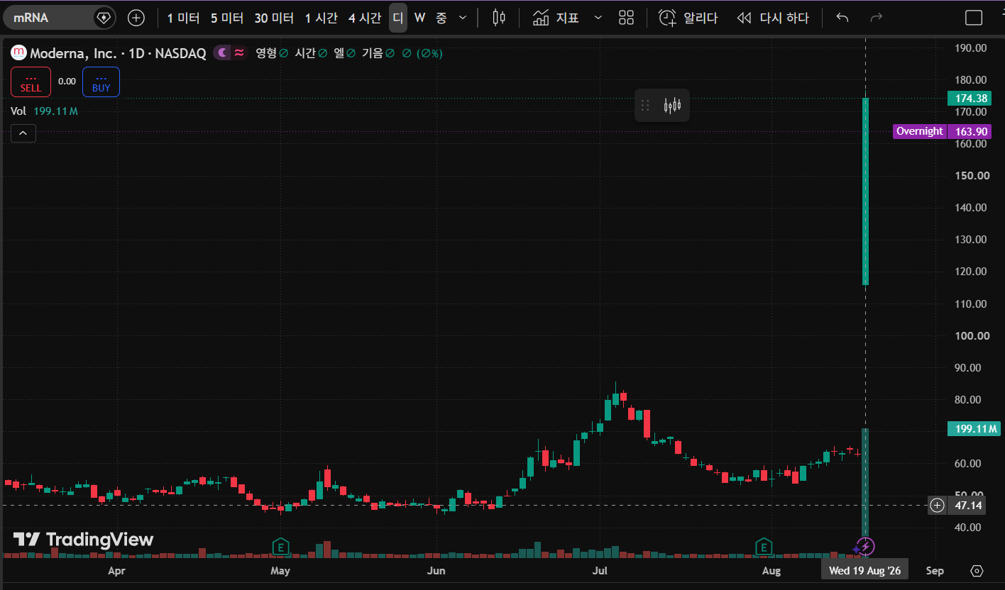Collapse the indicator legend with up chevron
The image size is (1005, 590).
click(23, 133)
